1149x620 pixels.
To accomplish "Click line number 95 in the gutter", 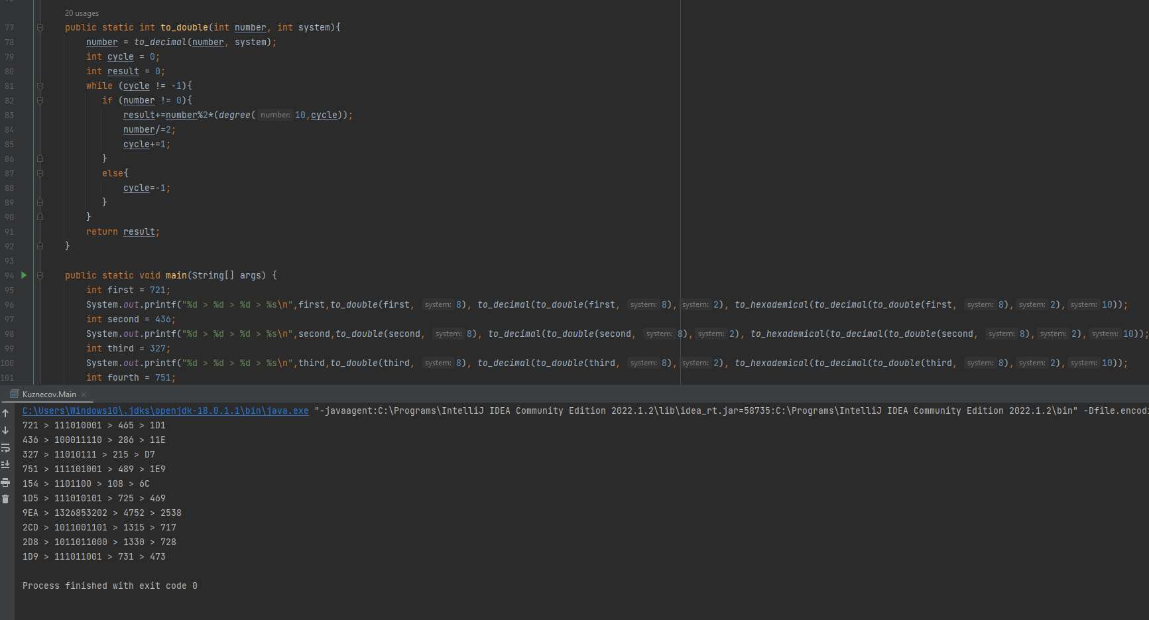I will (x=9, y=290).
